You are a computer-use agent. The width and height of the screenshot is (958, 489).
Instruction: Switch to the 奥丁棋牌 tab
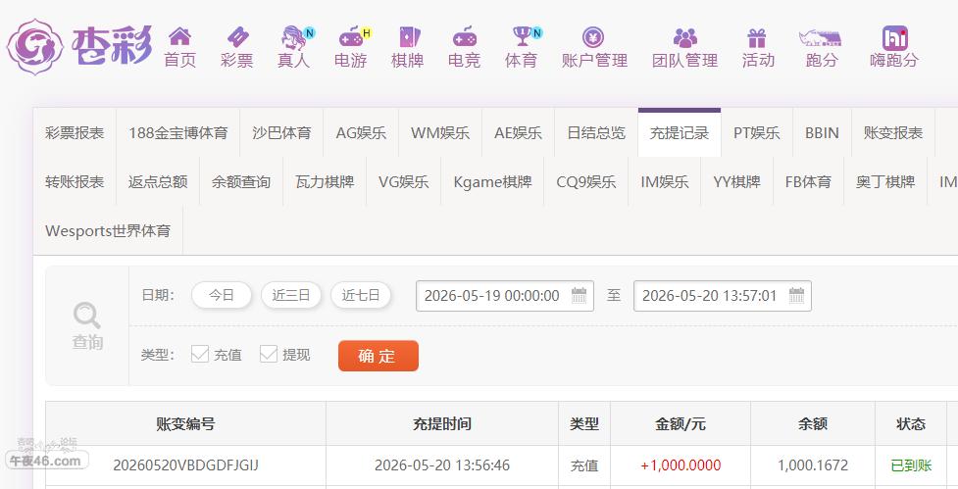pos(885,181)
